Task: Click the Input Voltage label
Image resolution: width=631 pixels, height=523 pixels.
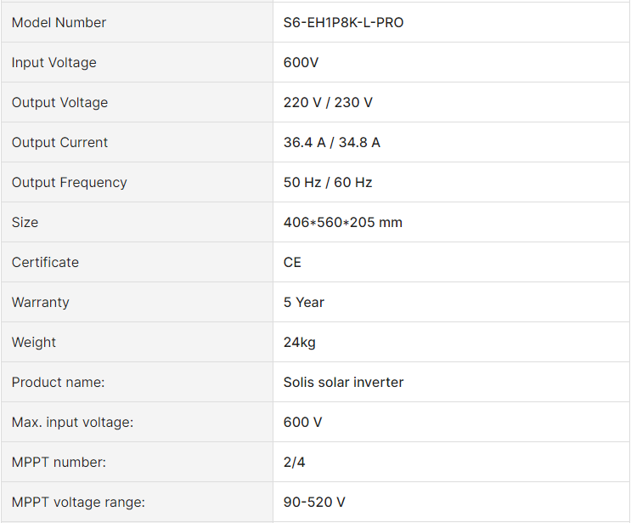Action: point(54,62)
